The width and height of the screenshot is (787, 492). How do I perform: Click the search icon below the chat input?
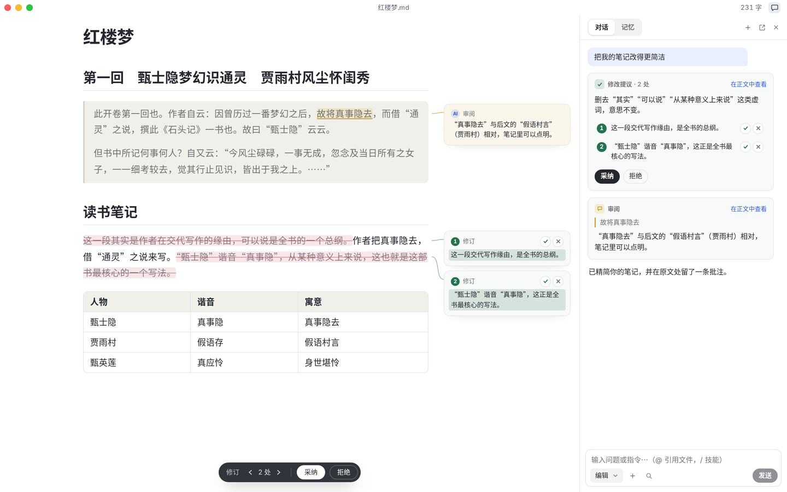point(649,476)
